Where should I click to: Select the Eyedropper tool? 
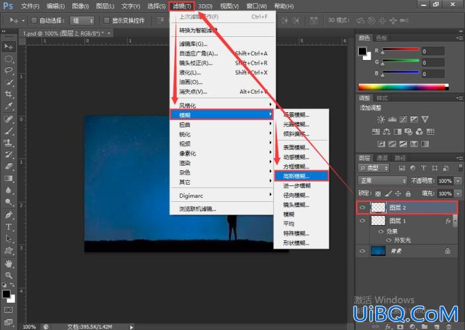point(9,106)
